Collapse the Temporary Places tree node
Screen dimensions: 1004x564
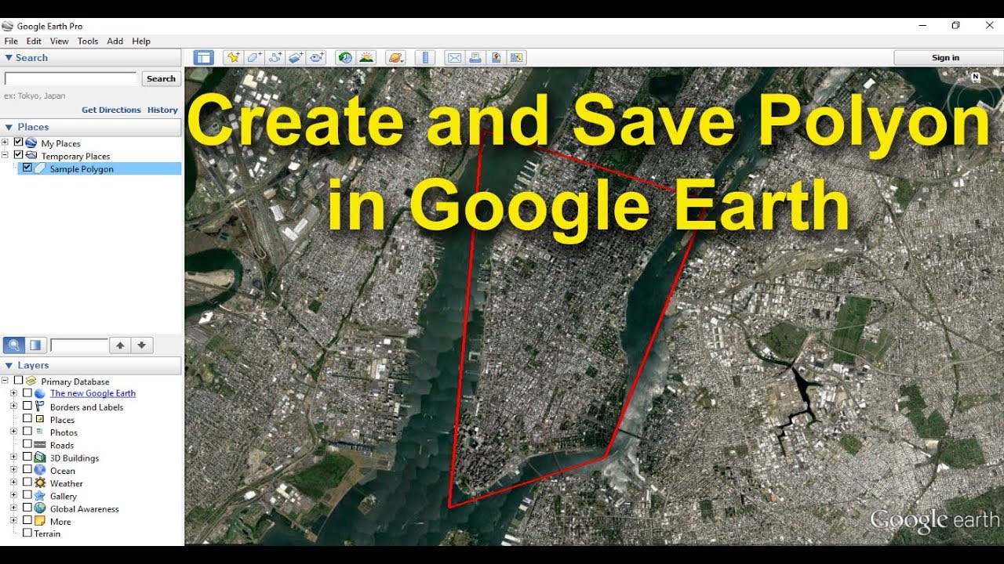click(x=5, y=155)
